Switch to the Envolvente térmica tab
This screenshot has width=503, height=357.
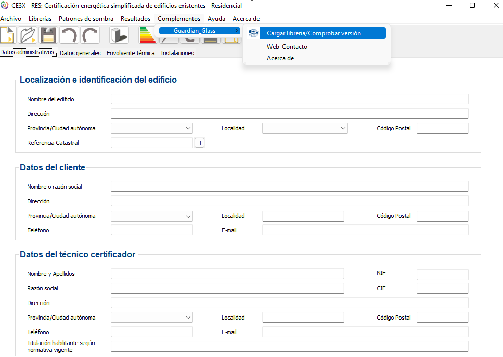pyautogui.click(x=131, y=53)
